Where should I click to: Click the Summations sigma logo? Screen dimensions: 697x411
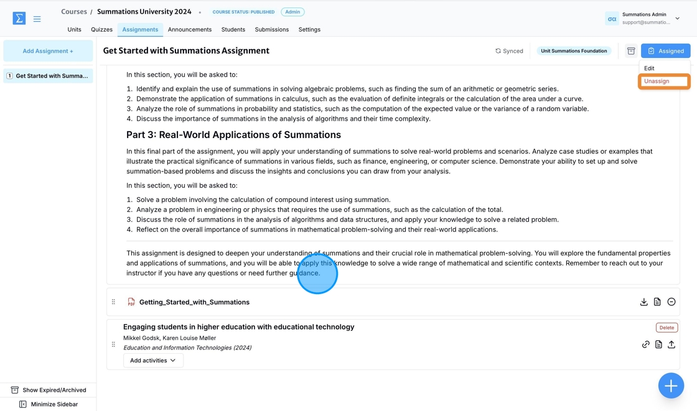click(19, 18)
